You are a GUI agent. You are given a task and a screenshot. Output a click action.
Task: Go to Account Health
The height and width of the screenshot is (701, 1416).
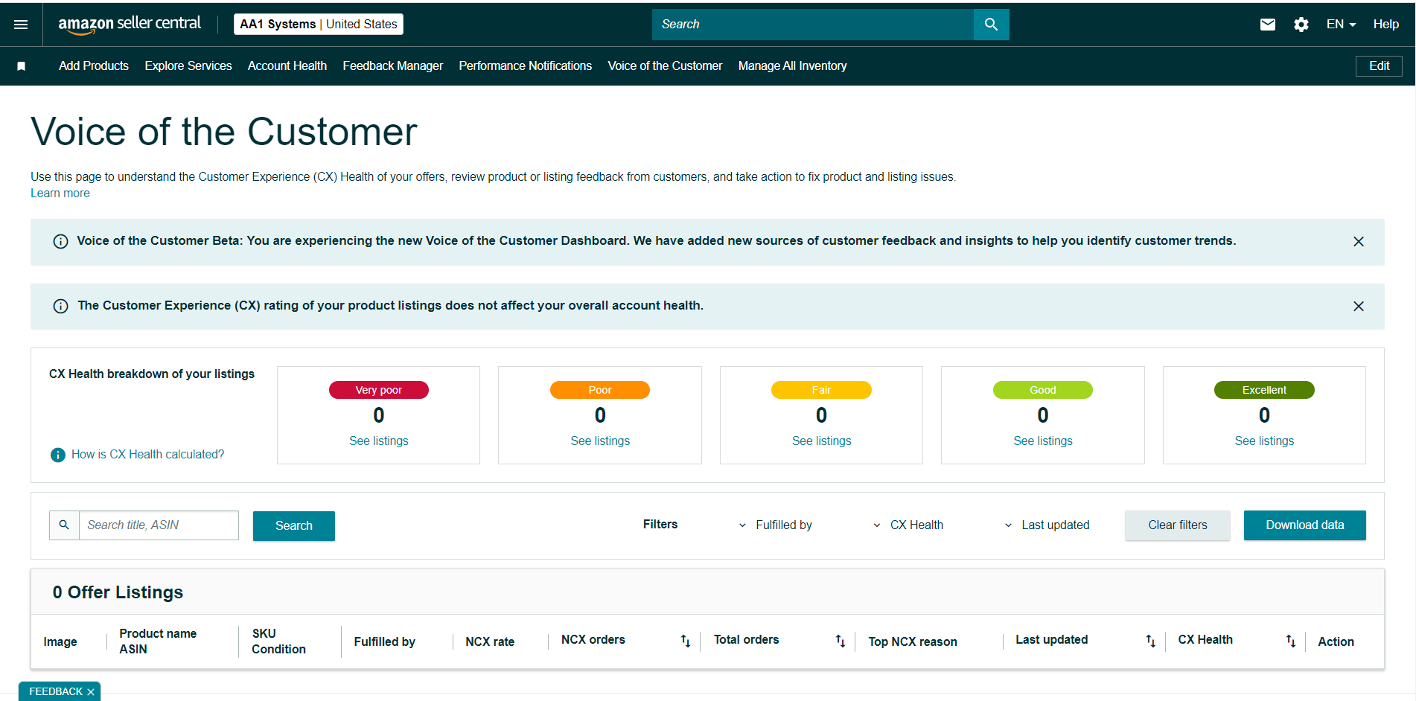(x=287, y=66)
